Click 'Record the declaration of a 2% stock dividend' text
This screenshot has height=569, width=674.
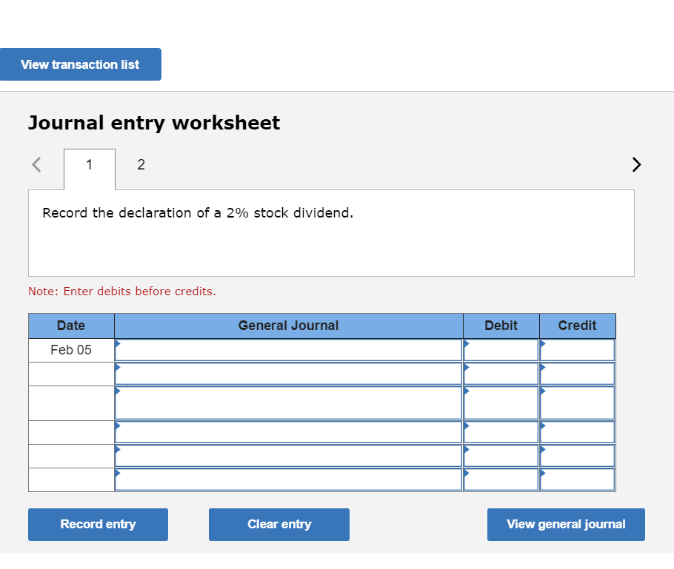[x=198, y=213]
